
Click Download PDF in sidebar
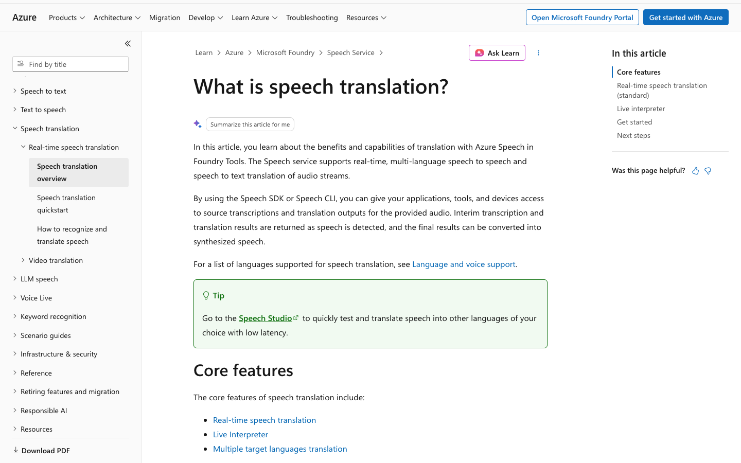[42, 451]
